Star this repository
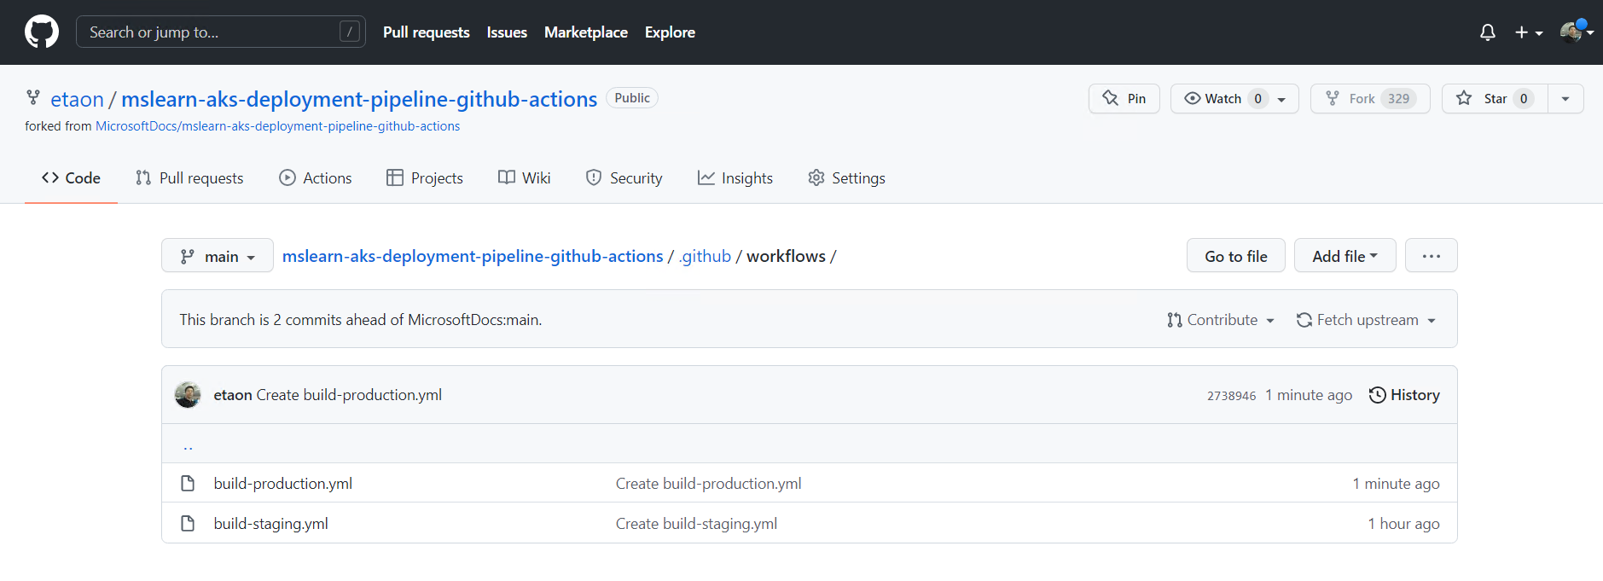 pos(1495,99)
